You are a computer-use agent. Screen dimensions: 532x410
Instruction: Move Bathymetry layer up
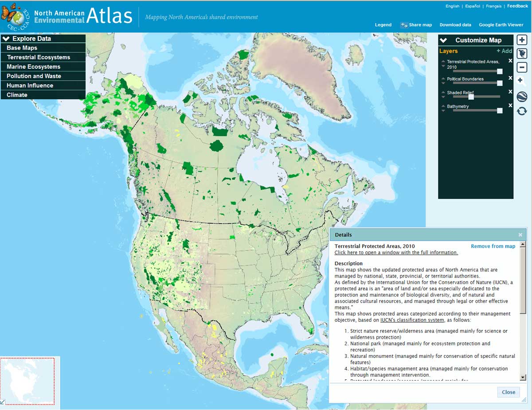coord(443,106)
